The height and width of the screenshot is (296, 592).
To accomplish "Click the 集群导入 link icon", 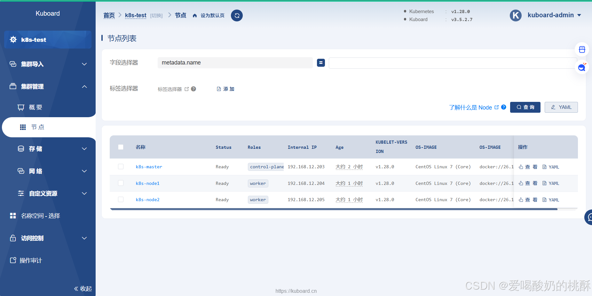I will coord(13,64).
